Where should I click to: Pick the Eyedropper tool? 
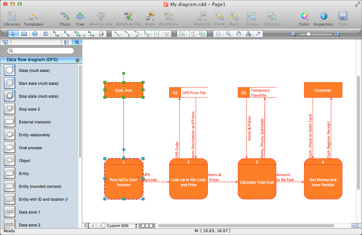pos(258,34)
